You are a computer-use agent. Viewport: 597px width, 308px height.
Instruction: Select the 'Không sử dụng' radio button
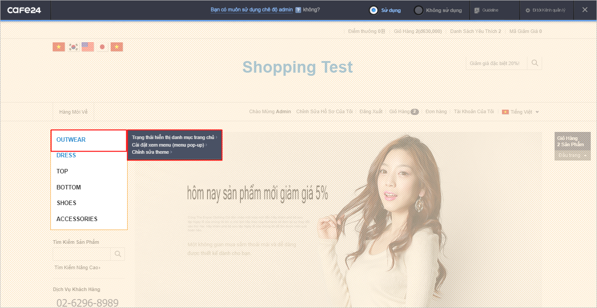click(x=419, y=10)
